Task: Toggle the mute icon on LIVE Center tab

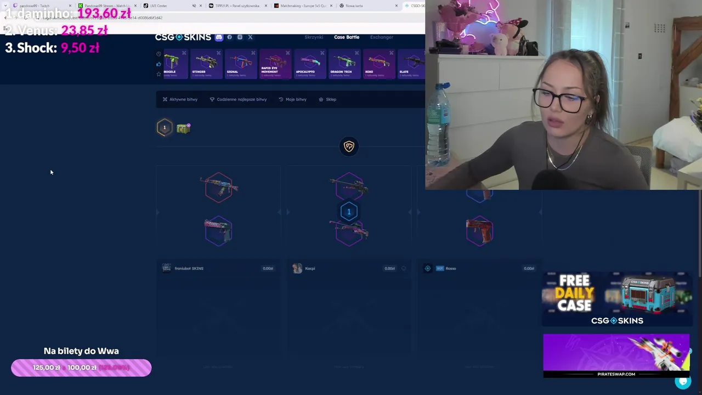Action: pyautogui.click(x=194, y=5)
